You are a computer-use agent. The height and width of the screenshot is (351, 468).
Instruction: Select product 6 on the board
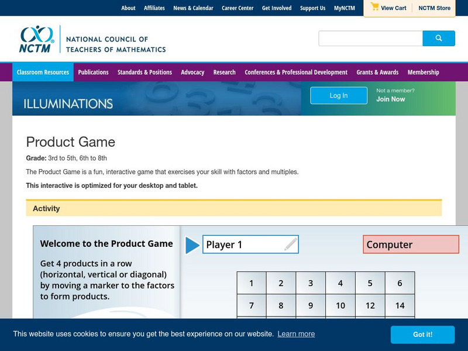(x=400, y=283)
